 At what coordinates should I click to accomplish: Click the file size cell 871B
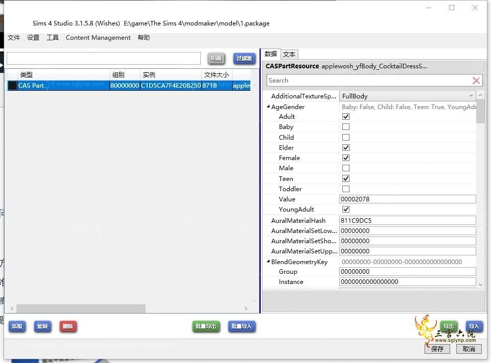(217, 85)
